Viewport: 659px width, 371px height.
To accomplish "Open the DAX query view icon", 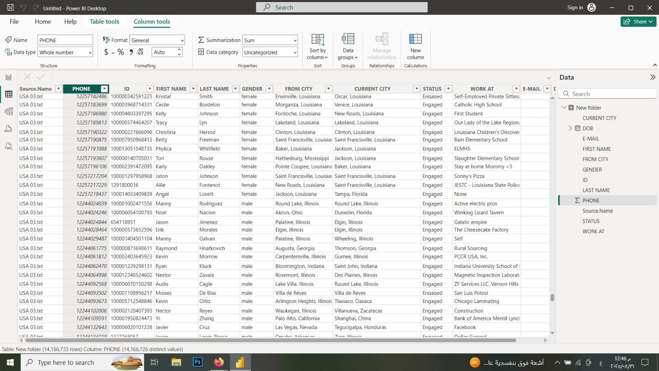I will (9, 129).
